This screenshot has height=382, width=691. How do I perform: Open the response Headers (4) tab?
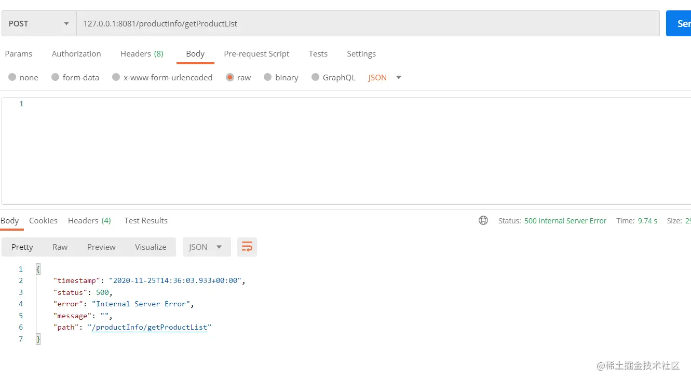[89, 220]
